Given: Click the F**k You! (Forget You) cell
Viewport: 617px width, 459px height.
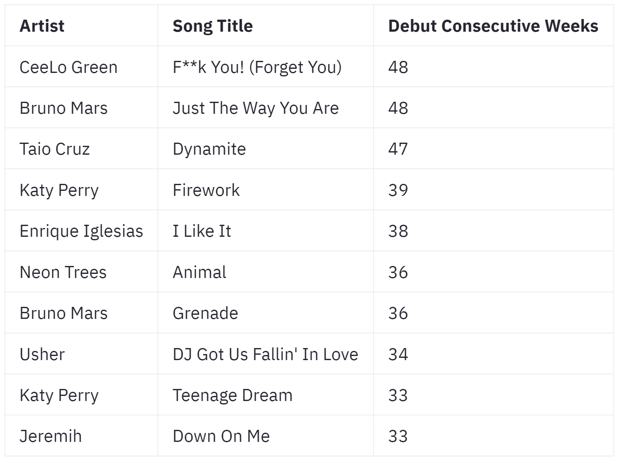Looking at the screenshot, I should click(x=257, y=67).
